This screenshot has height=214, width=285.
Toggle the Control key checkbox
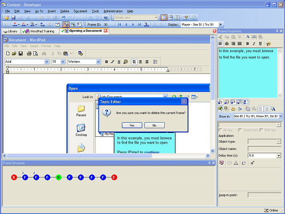[240, 130]
